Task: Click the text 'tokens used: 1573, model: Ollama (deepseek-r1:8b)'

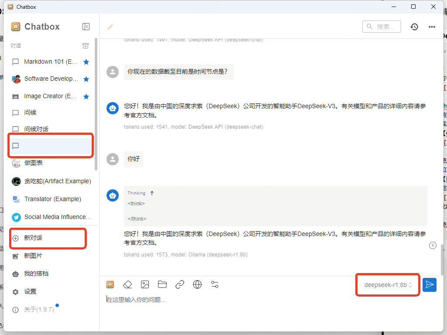Action: [x=186, y=255]
